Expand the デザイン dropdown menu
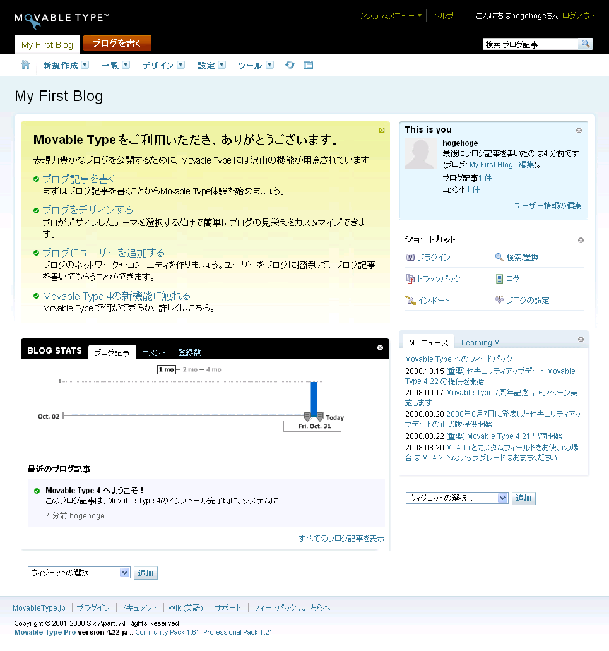The image size is (609, 651). [180, 65]
